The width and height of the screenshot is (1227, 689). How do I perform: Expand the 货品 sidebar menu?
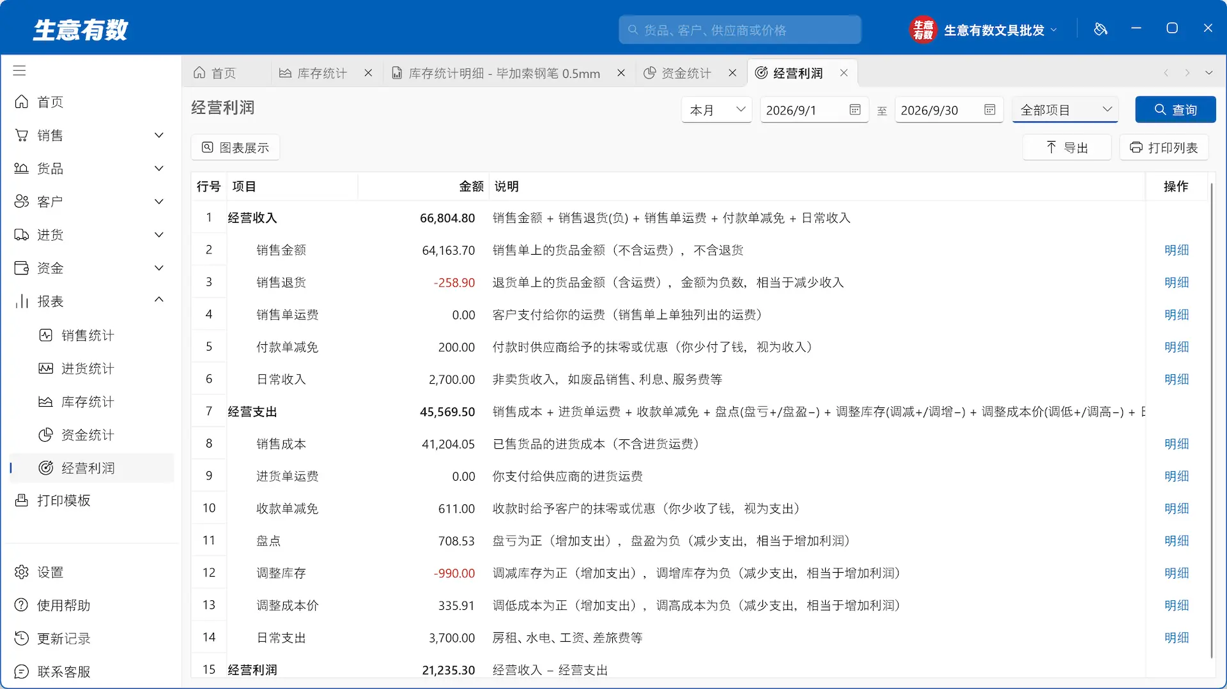pyautogui.click(x=159, y=169)
